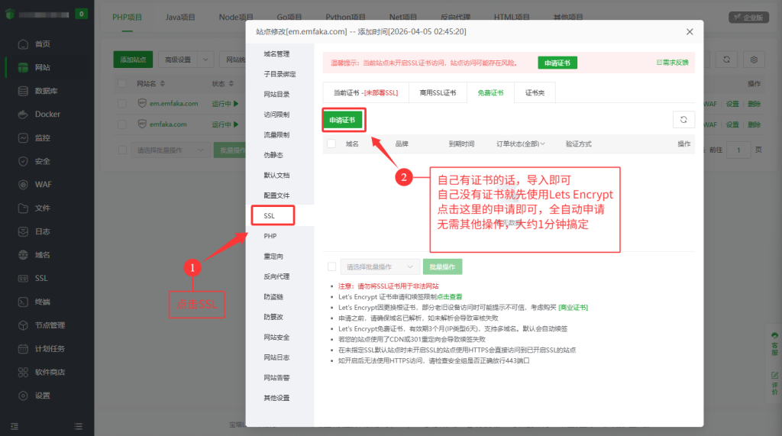Switch to the 当前证书 tab
Image resolution: width=782 pixels, height=436 pixels.
[x=366, y=93]
